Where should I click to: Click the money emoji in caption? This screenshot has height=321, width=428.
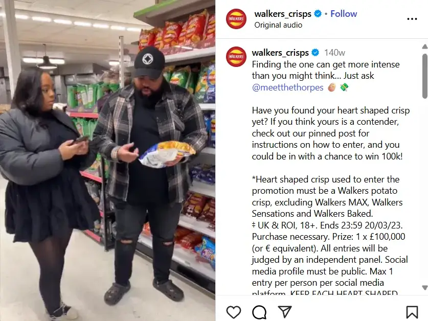coord(344,87)
